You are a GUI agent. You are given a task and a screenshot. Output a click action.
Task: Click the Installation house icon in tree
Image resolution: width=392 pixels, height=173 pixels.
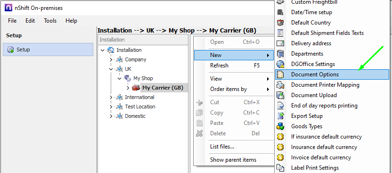[111, 50]
